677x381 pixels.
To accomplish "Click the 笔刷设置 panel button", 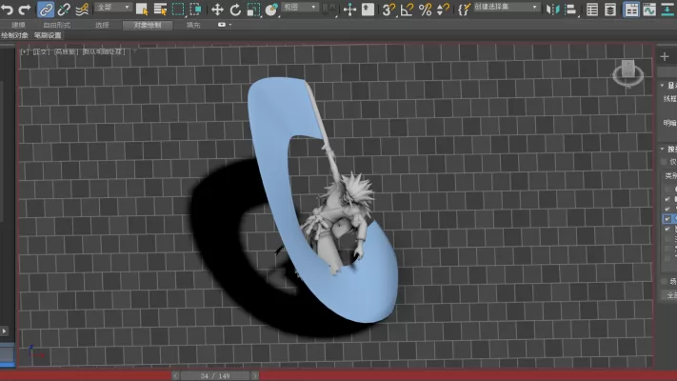I will coord(48,35).
